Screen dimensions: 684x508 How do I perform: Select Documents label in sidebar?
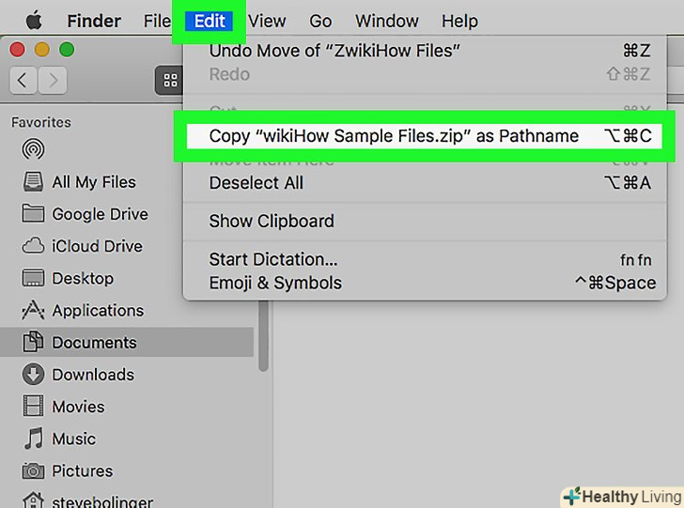coord(94,343)
